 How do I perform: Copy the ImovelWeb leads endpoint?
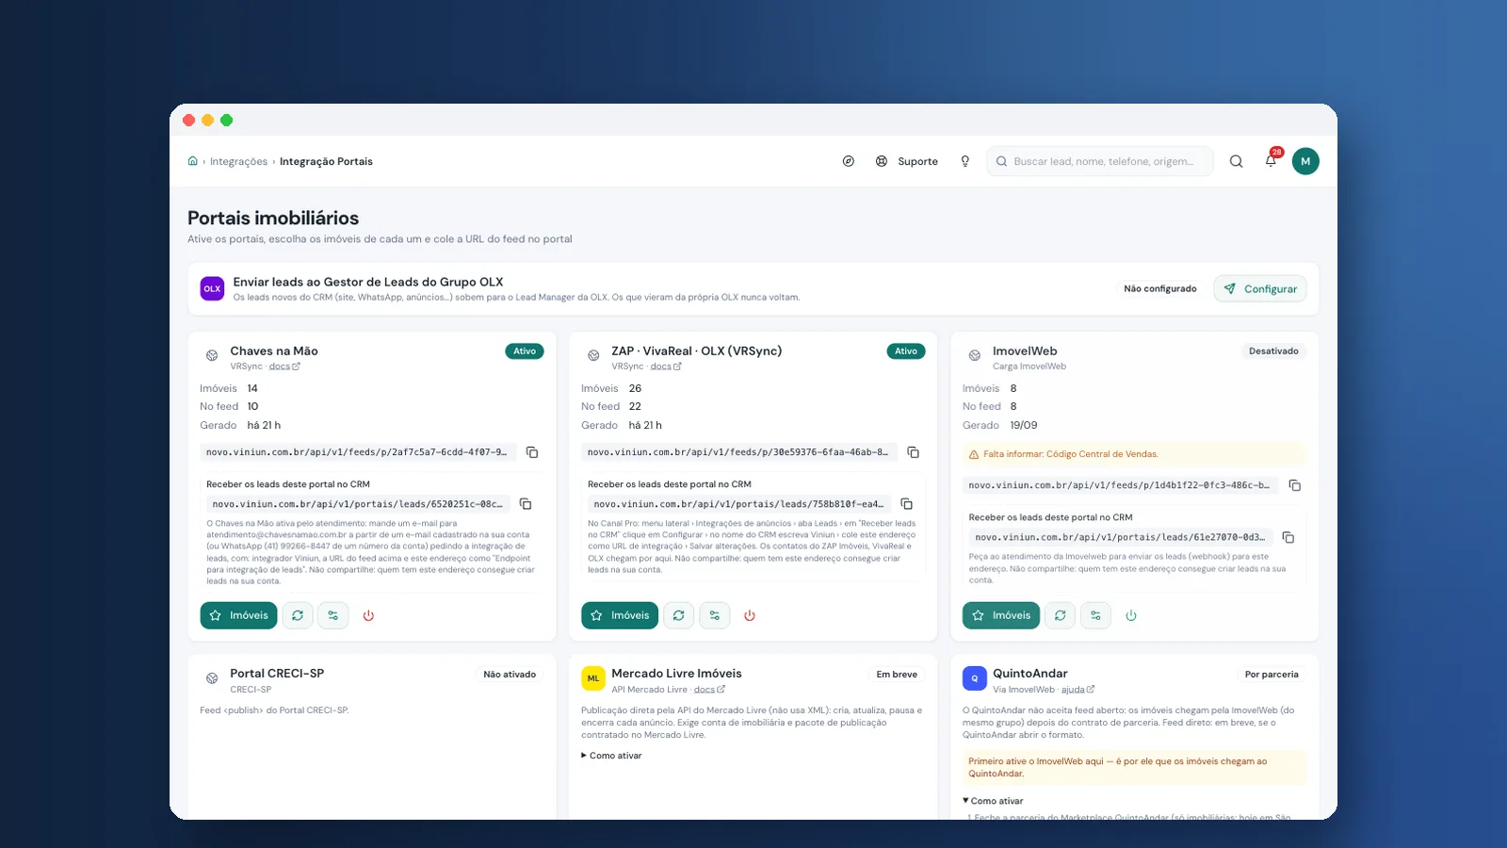click(x=1288, y=537)
